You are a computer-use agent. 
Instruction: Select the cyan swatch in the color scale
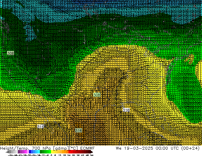pyautogui.click(x=39, y=152)
